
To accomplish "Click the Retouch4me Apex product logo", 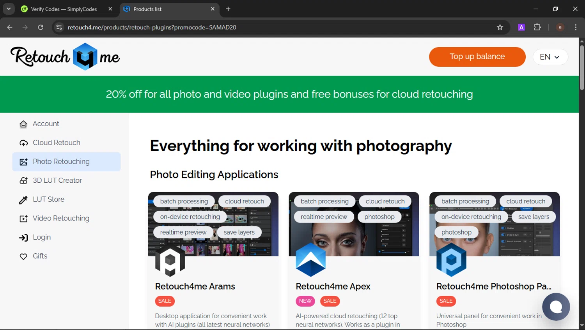I will 311,260.
